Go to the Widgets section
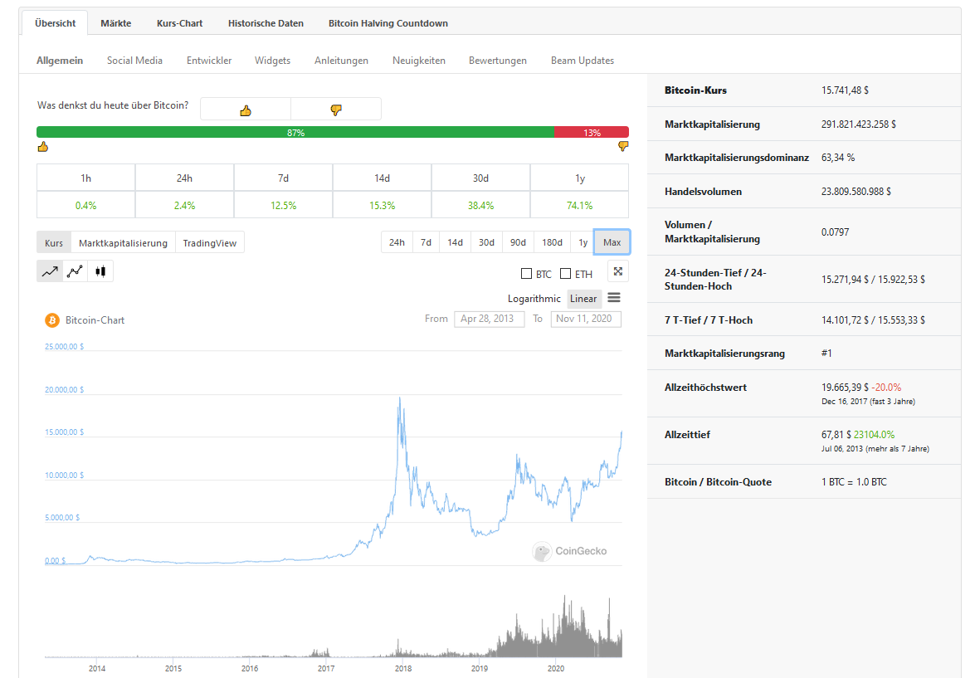The height and width of the screenshot is (678, 975). click(272, 61)
